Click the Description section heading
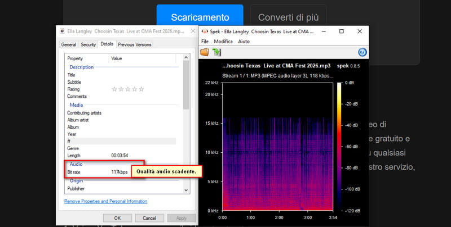451x227 pixels. (82, 67)
